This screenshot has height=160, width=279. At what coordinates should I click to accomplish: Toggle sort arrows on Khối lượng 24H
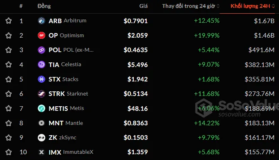pos(273,6)
